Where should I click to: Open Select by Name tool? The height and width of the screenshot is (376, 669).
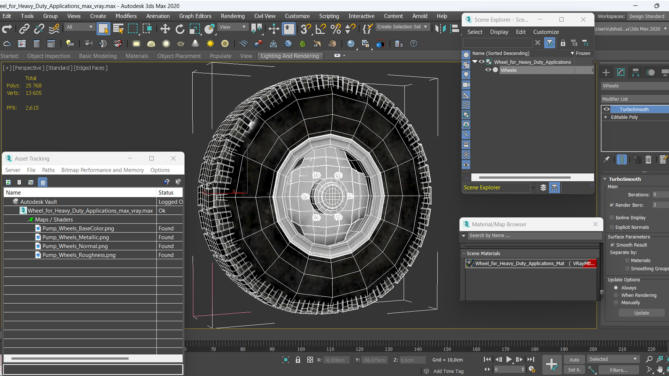(118, 29)
